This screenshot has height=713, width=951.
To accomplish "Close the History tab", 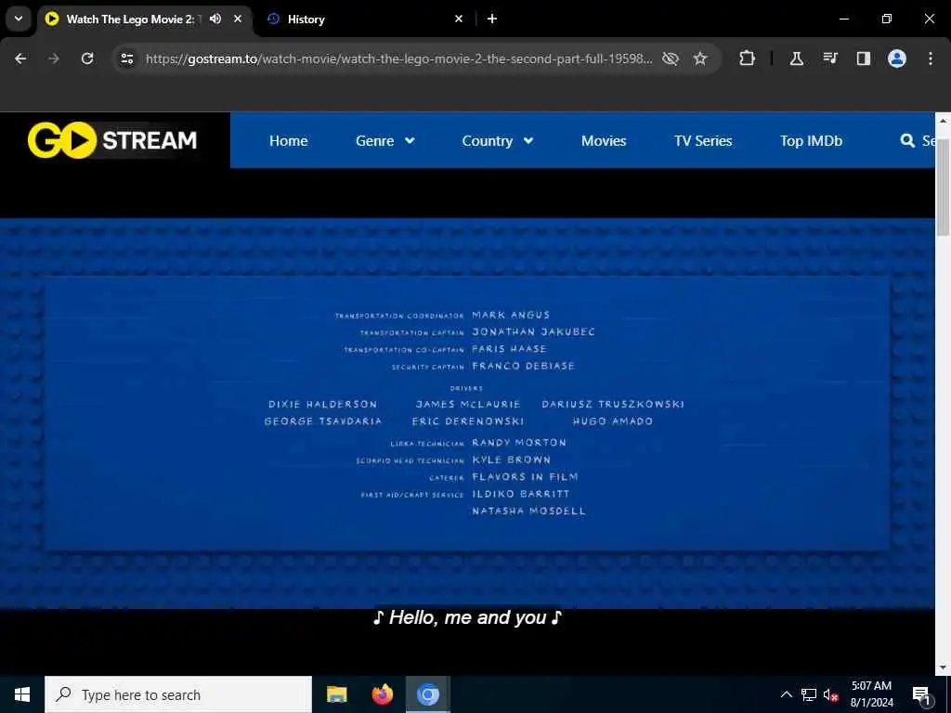I will 459,19.
